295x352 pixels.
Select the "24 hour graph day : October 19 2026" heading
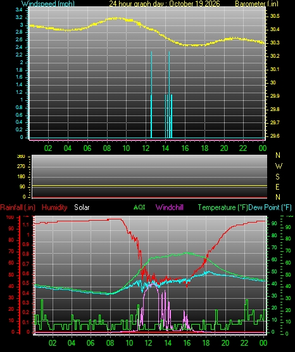[x=165, y=4]
